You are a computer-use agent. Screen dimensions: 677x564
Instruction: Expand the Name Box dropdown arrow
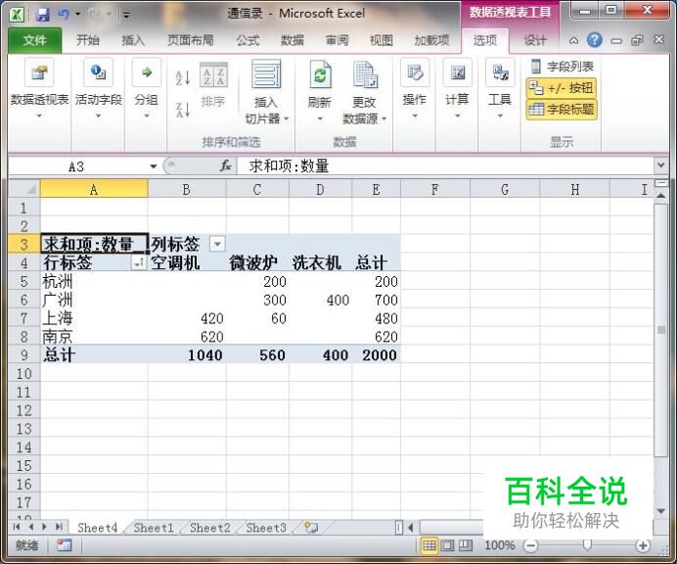(154, 166)
